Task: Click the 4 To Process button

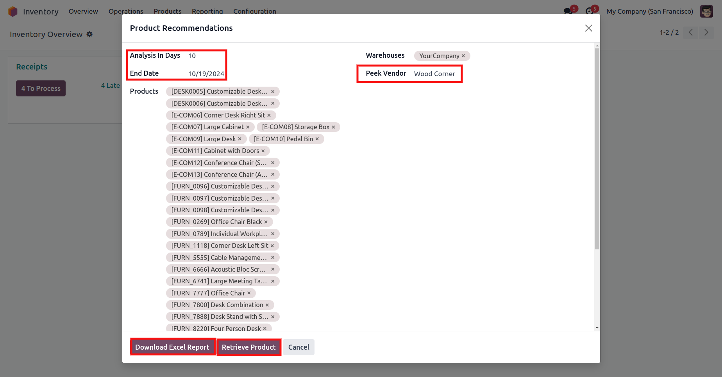Action: click(41, 89)
